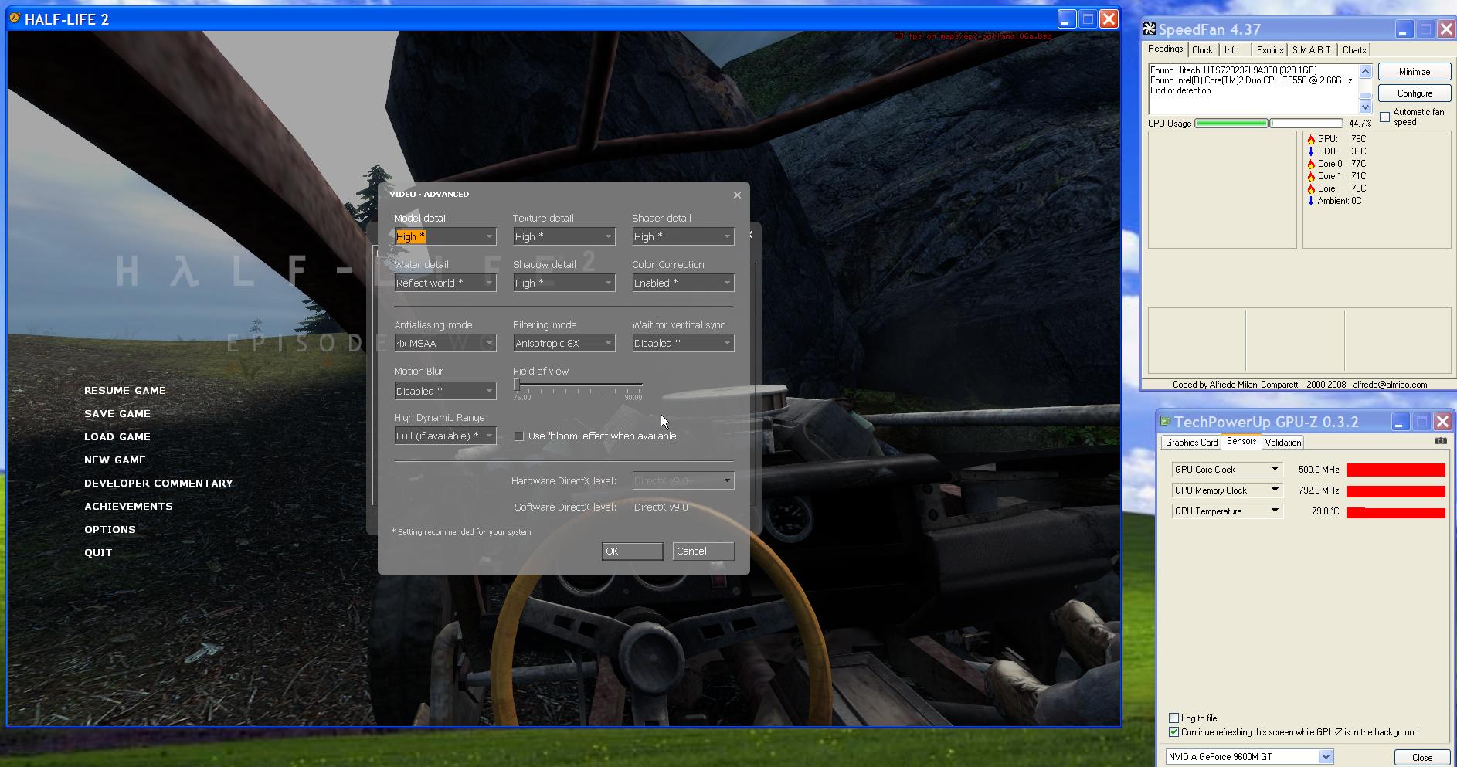The image size is (1457, 767).
Task: Click the Half-Life 2 title bar icon
Action: pyautogui.click(x=15, y=19)
